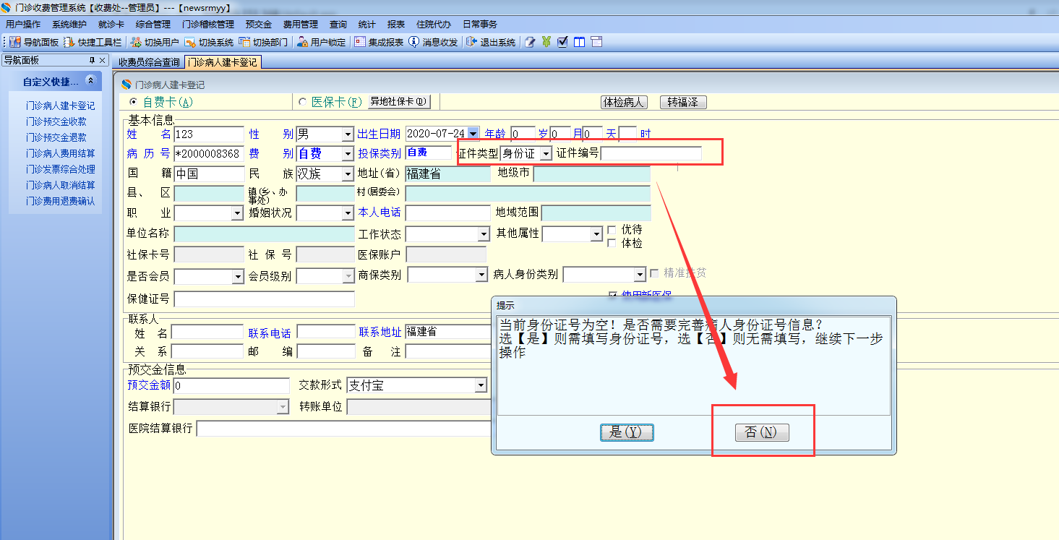Select the 自费卡(A) radio button
This screenshot has width=1059, height=540.
(x=133, y=103)
